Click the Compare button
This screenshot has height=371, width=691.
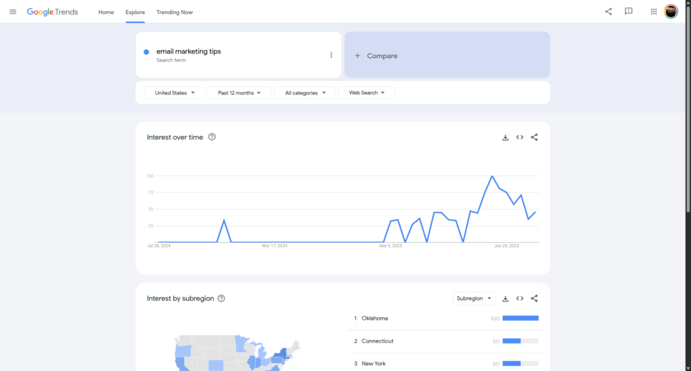coord(447,55)
